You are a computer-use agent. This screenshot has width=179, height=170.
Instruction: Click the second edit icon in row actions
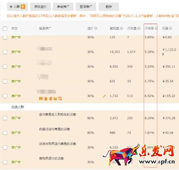coord(46,99)
